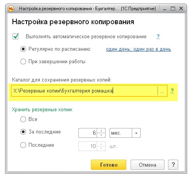Viewport: 193px width, 178px height.
Task: Minimize the backup settings window
Action: 165,9
